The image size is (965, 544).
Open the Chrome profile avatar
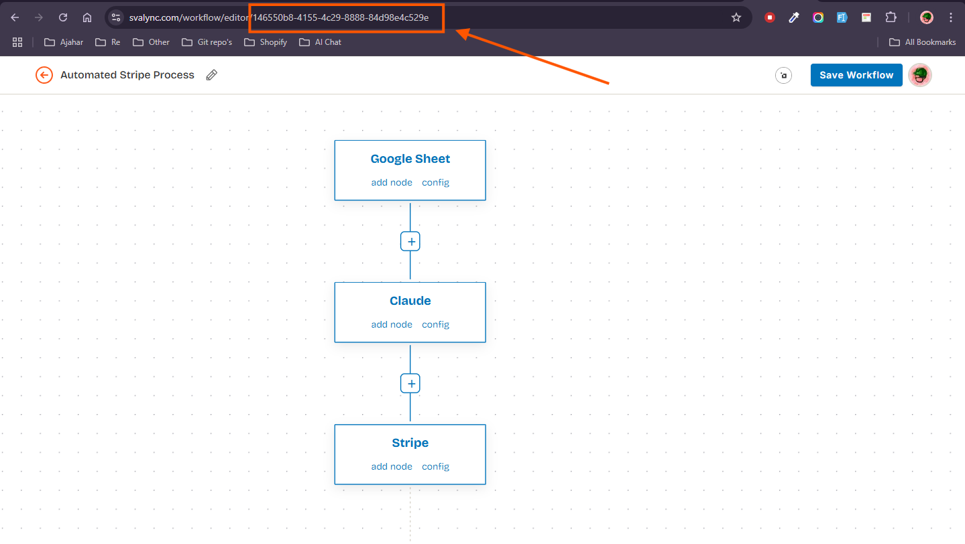[x=927, y=17]
